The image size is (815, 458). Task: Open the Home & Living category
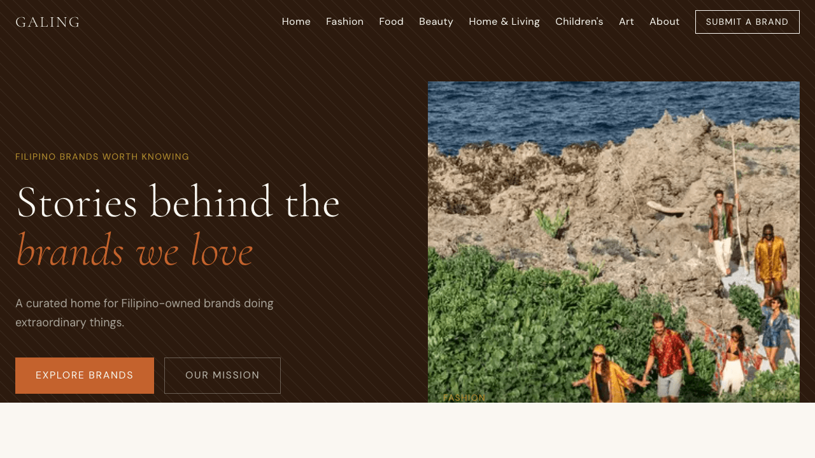tap(504, 22)
